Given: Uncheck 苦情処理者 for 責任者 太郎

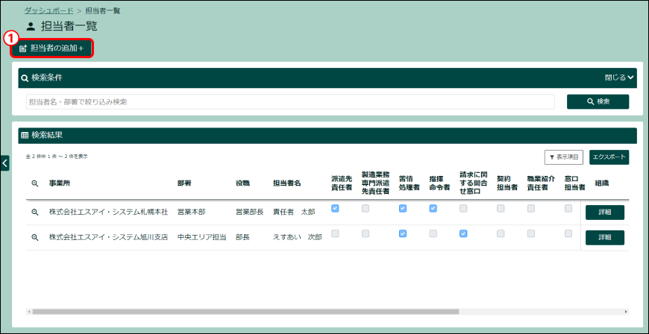Looking at the screenshot, I should [x=403, y=209].
